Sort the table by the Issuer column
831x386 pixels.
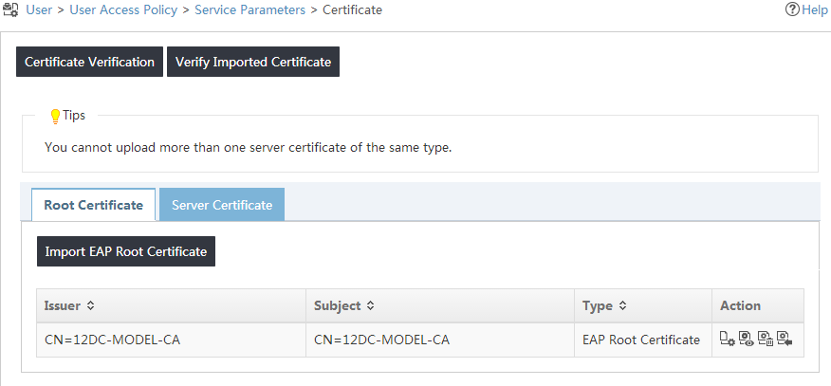[x=90, y=305]
